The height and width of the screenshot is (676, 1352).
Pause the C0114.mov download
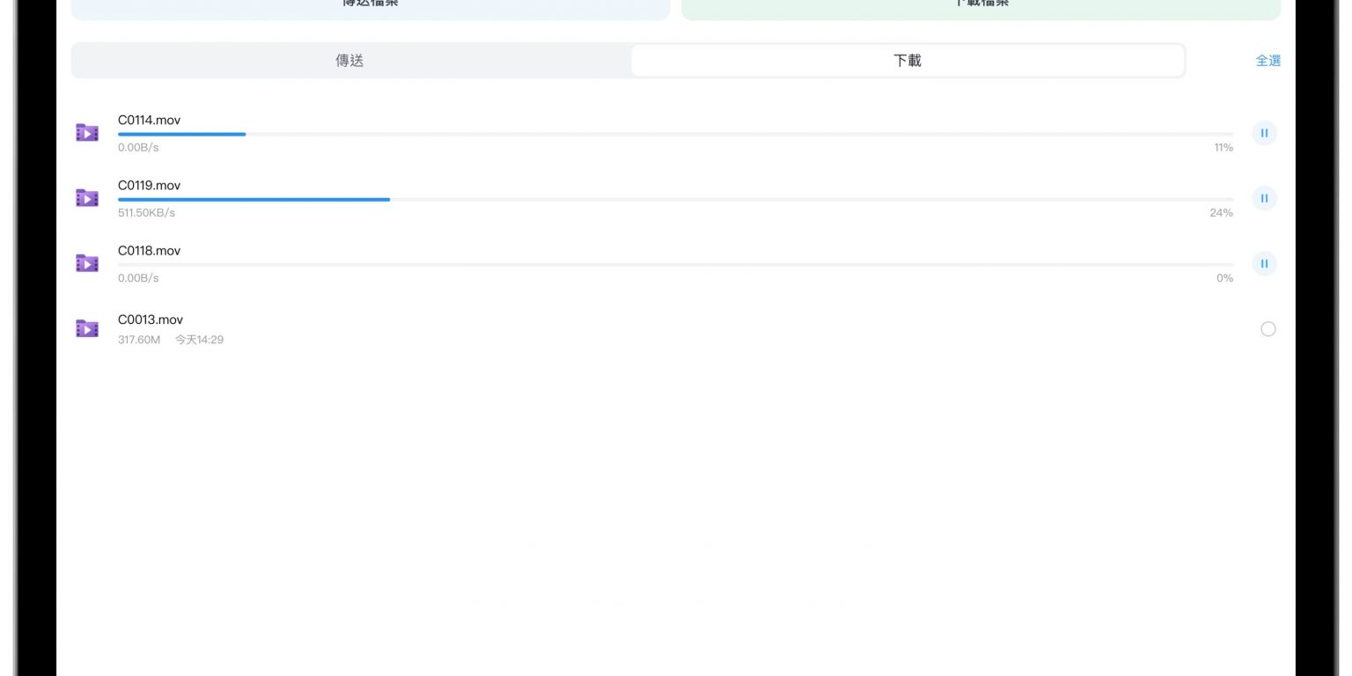click(x=1264, y=133)
